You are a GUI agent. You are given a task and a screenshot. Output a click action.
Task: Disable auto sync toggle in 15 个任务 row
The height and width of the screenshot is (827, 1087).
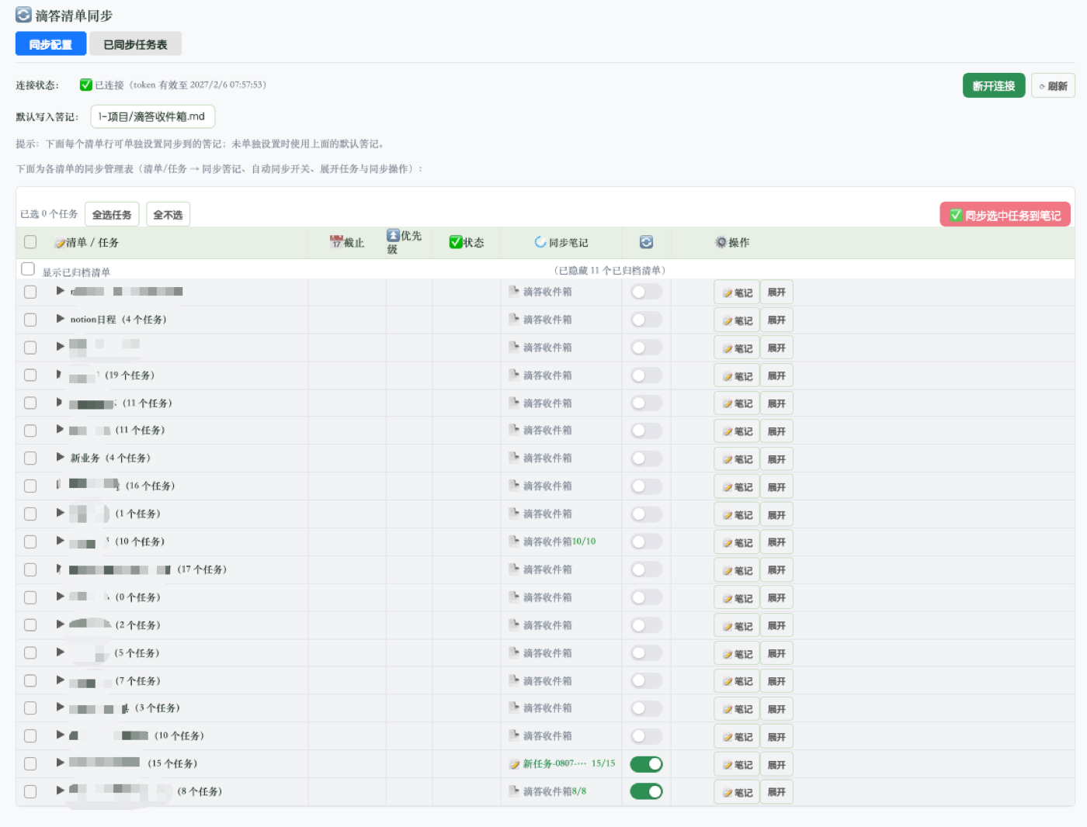pyautogui.click(x=646, y=764)
